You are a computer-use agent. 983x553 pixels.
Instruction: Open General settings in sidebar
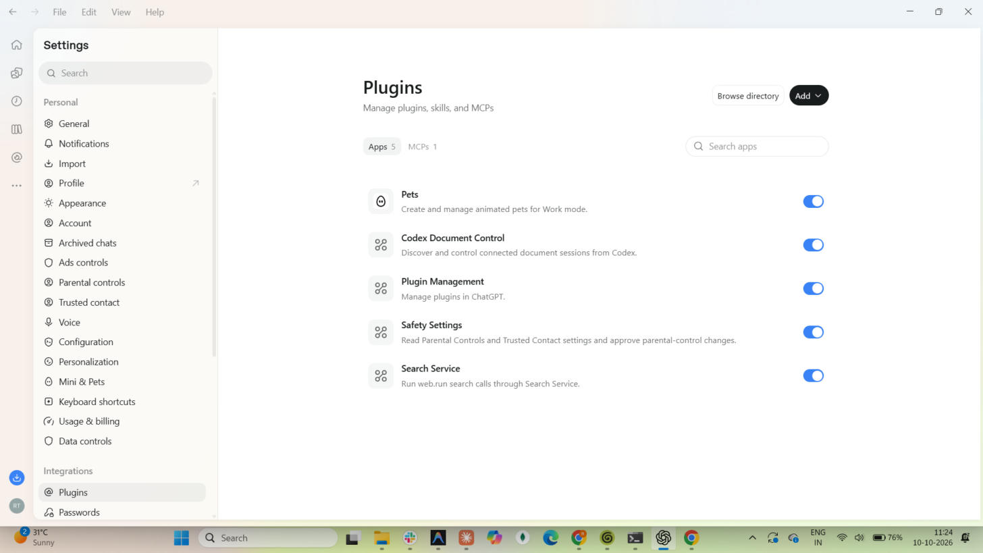(x=122, y=124)
